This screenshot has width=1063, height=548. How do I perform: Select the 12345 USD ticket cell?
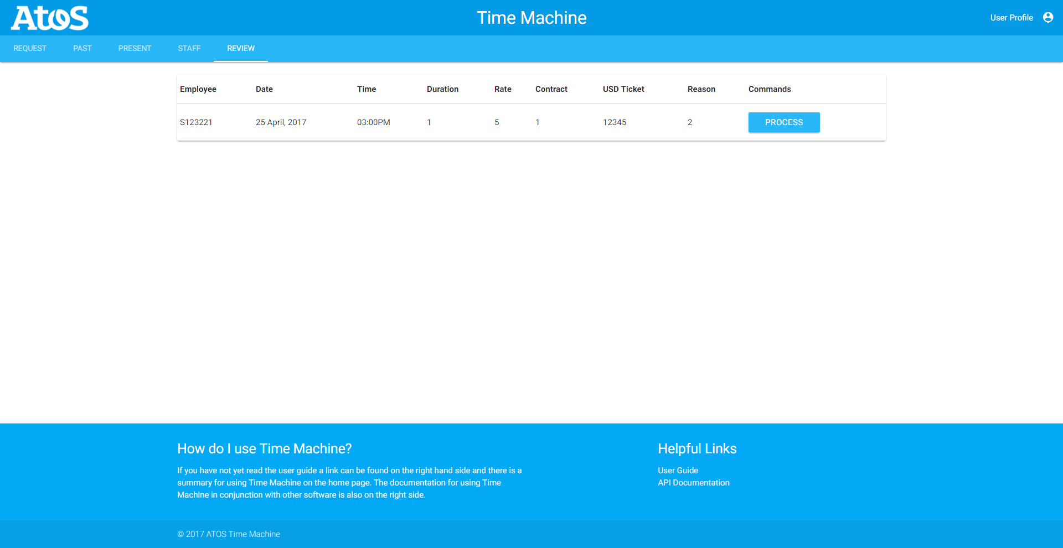[x=615, y=122]
